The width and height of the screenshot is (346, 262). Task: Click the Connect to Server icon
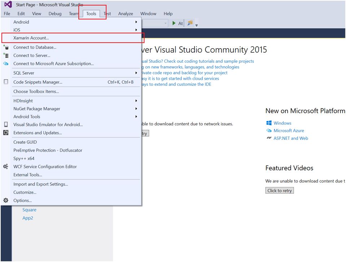5,55
